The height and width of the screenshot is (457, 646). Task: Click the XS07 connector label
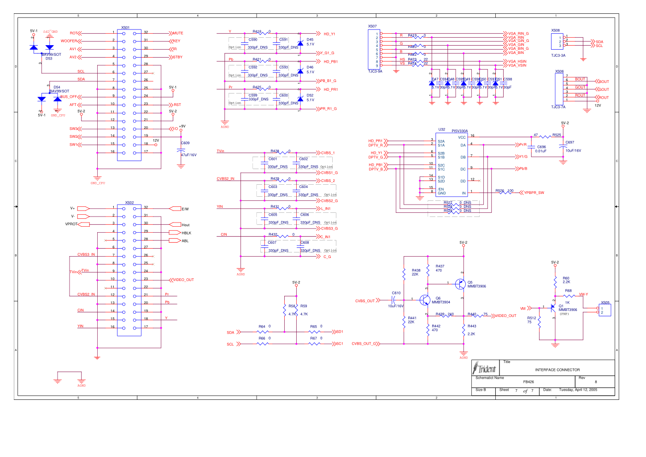pyautogui.click(x=372, y=26)
